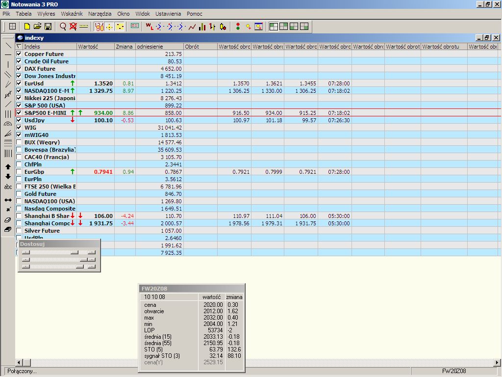Select the EurGbp row name
502x377 pixels.
(x=34, y=172)
